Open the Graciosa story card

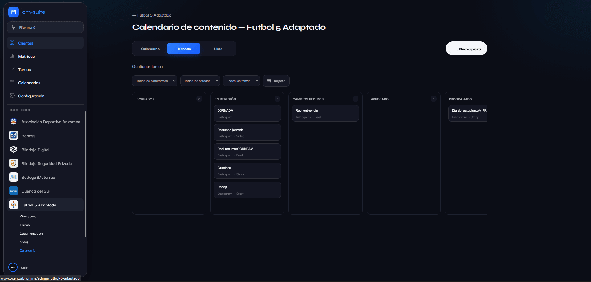click(247, 170)
